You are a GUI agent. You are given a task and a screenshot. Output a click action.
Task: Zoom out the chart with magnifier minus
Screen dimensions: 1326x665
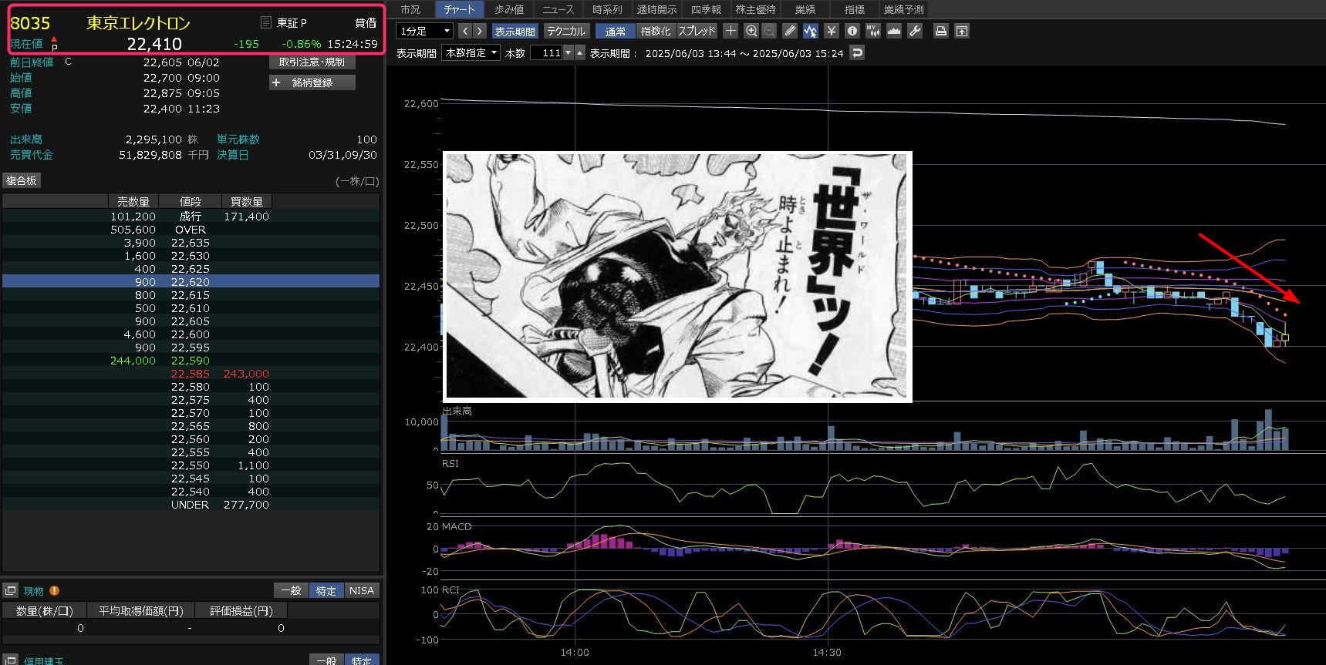(x=769, y=31)
